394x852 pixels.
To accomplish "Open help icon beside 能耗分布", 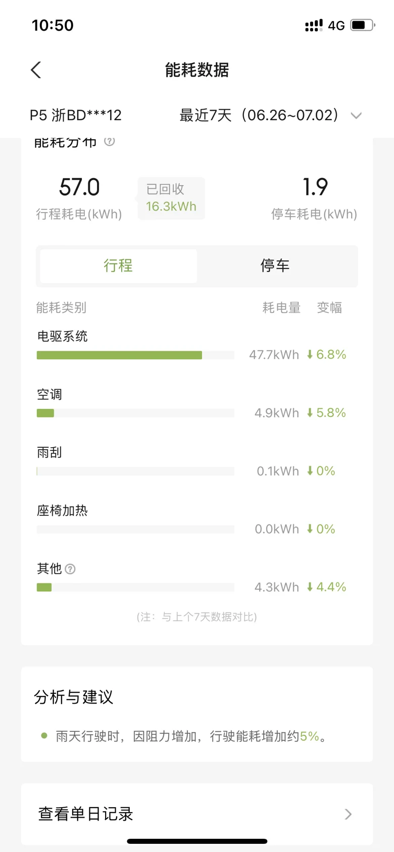I will (x=109, y=141).
